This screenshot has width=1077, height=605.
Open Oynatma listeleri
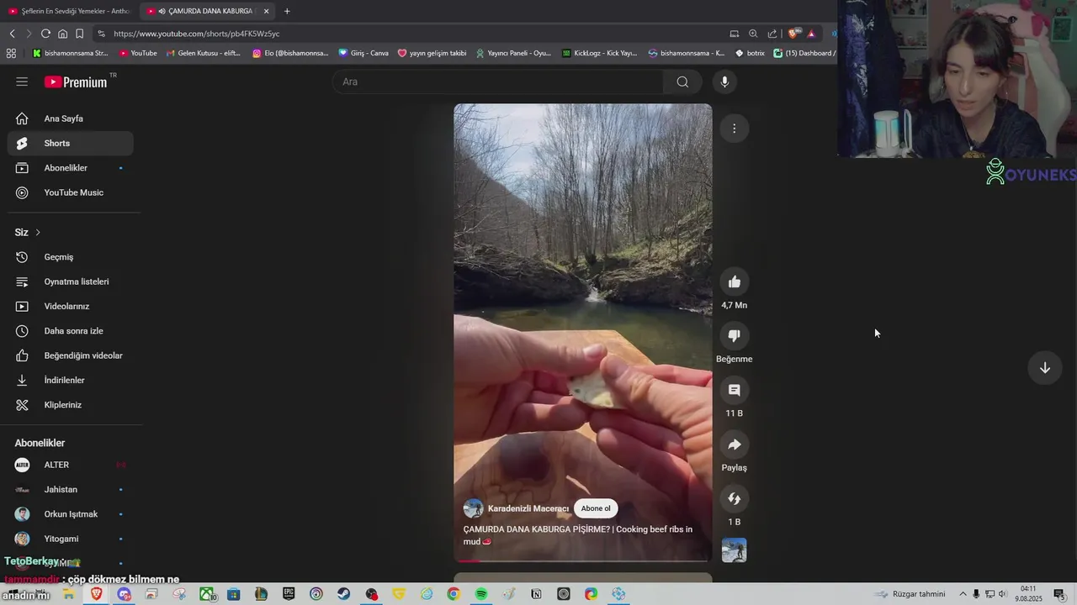coord(70,281)
